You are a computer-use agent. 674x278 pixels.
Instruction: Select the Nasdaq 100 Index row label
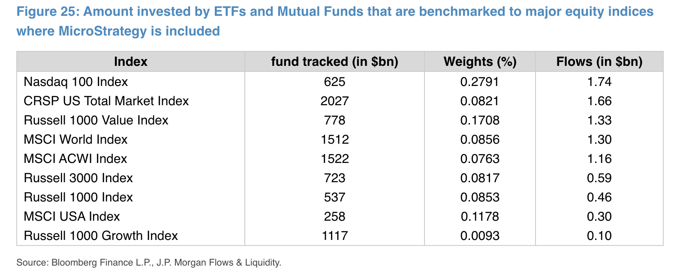[x=76, y=82]
